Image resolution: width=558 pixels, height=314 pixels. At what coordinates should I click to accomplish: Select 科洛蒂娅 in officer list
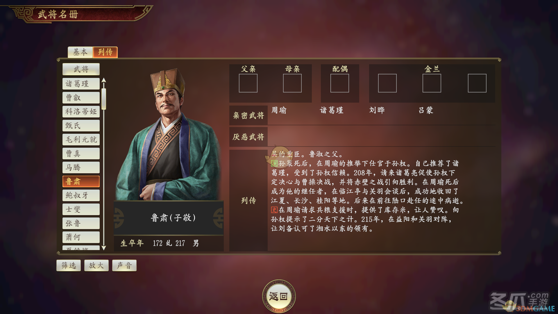click(x=81, y=112)
